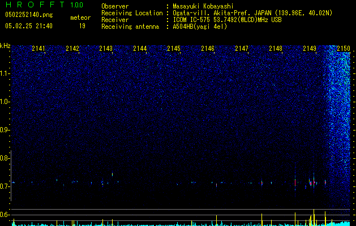The width and height of the screenshot is (356, 226).
Task: Select the A504HB(yagi 4el) antenna text
Action: point(200,27)
